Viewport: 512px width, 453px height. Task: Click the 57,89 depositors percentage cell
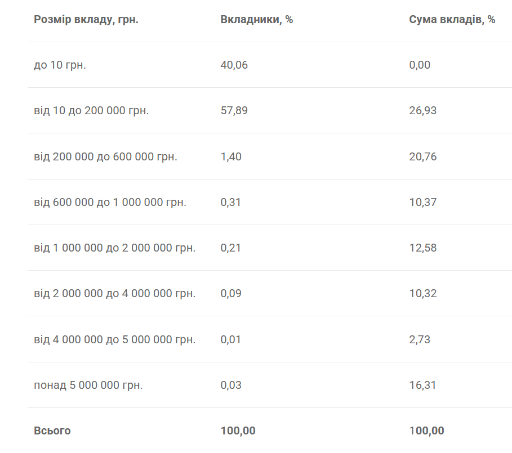(234, 110)
